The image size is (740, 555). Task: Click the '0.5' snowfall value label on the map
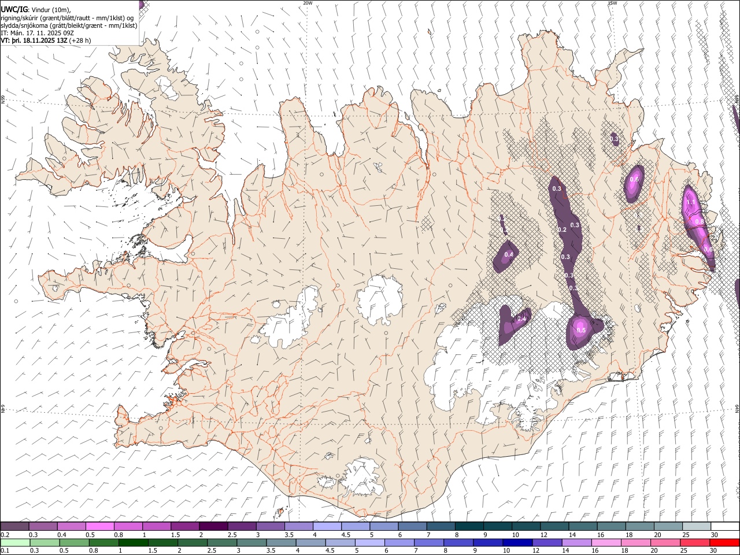tap(581, 330)
